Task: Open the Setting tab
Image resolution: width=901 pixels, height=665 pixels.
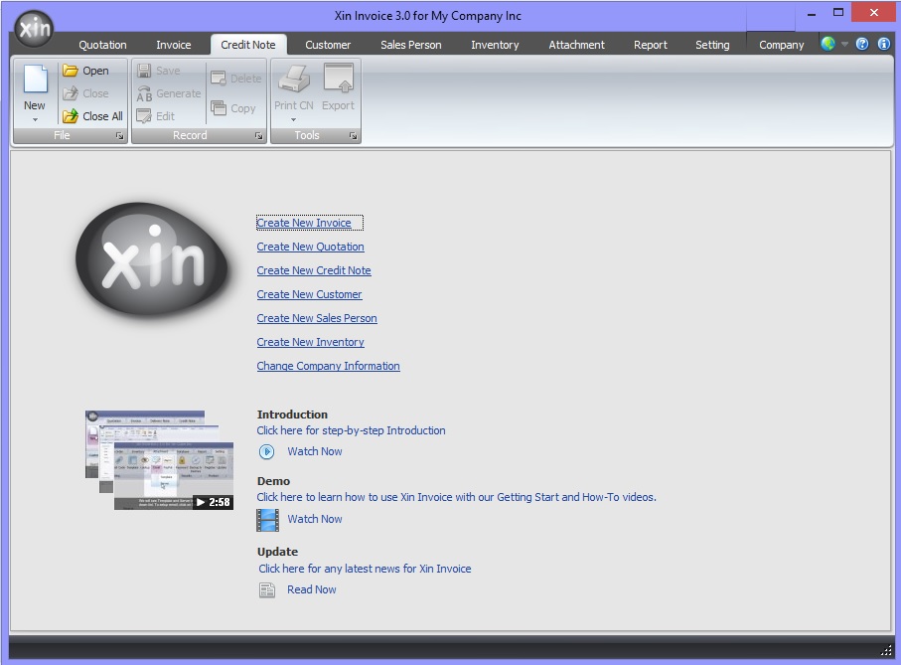Action: pyautogui.click(x=712, y=45)
